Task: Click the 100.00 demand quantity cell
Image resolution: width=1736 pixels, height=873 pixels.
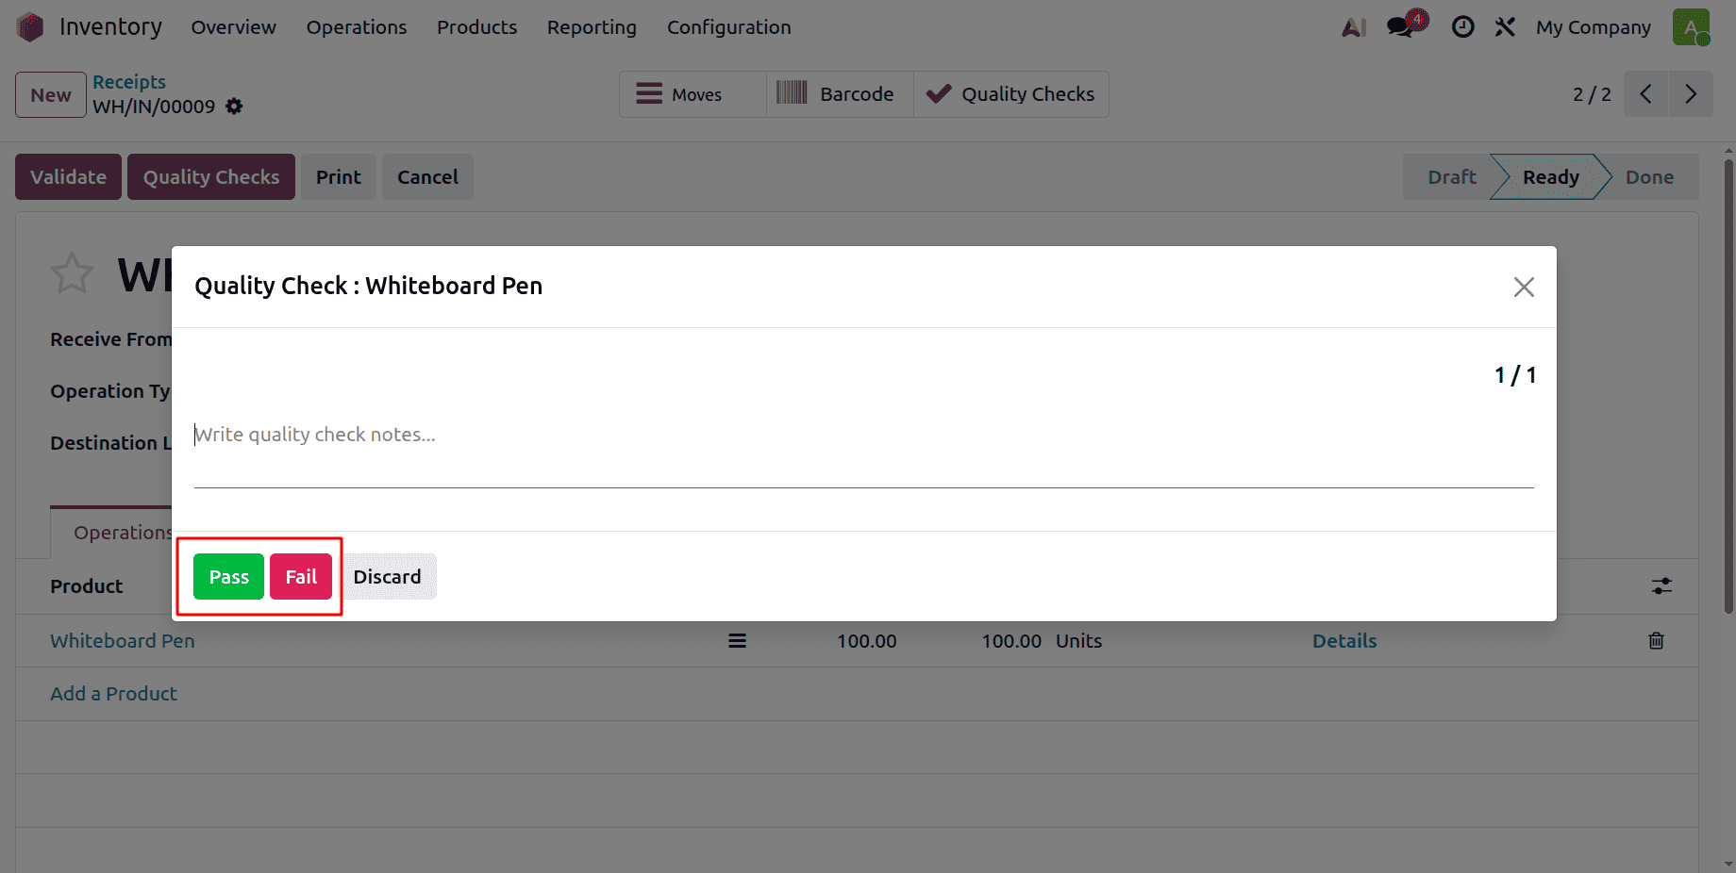Action: click(x=866, y=641)
